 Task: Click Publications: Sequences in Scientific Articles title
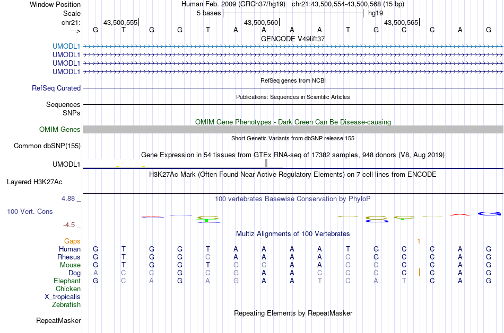pyautogui.click(x=293, y=97)
